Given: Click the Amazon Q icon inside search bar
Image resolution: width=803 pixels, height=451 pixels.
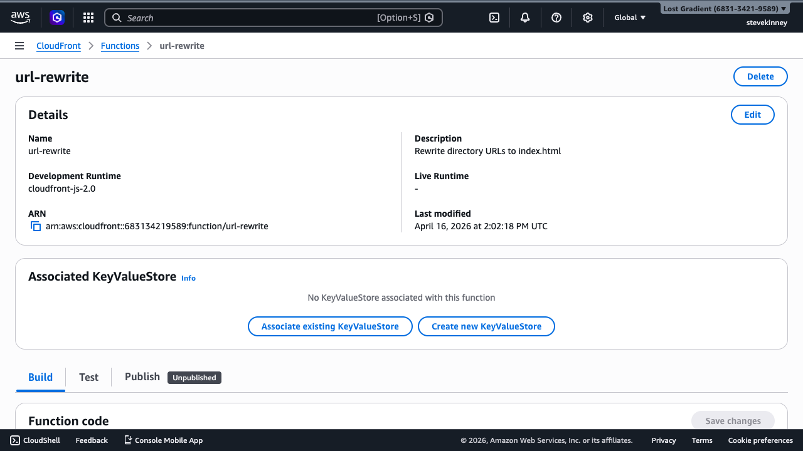Looking at the screenshot, I should [x=429, y=18].
